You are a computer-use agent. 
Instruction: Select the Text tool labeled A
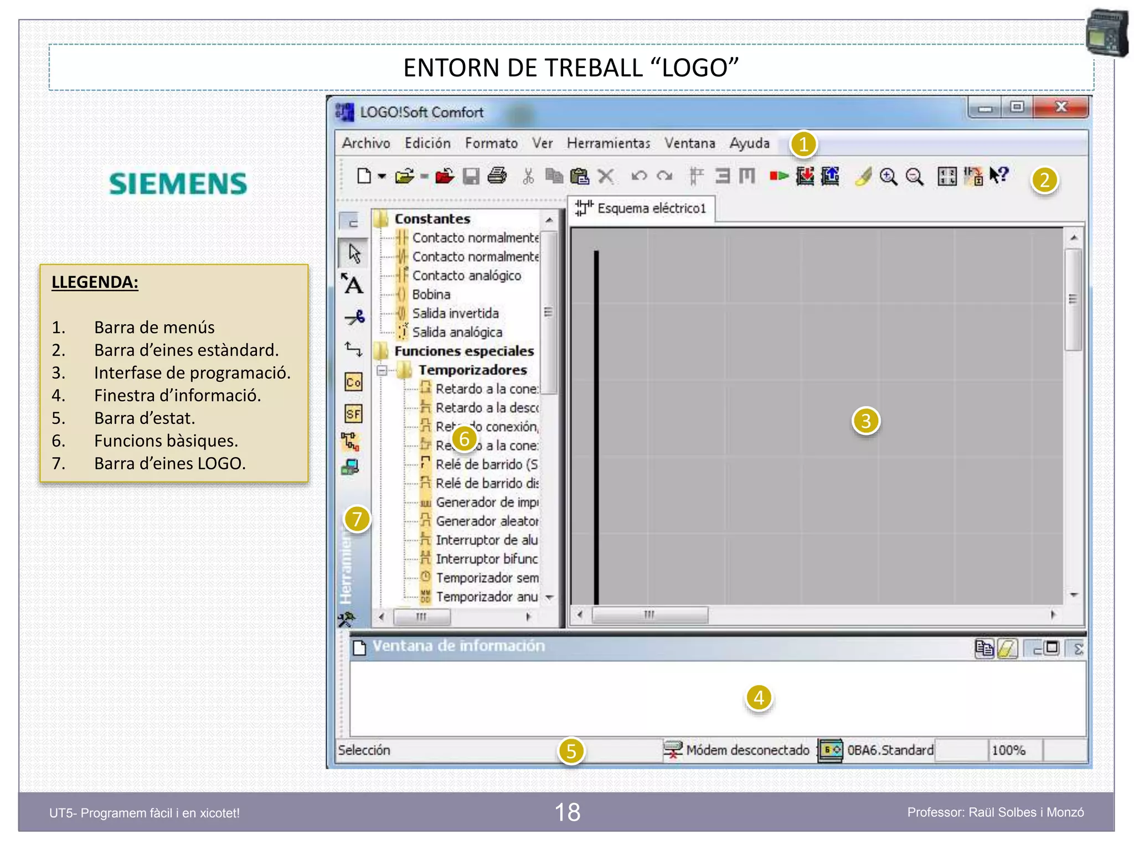(x=352, y=284)
